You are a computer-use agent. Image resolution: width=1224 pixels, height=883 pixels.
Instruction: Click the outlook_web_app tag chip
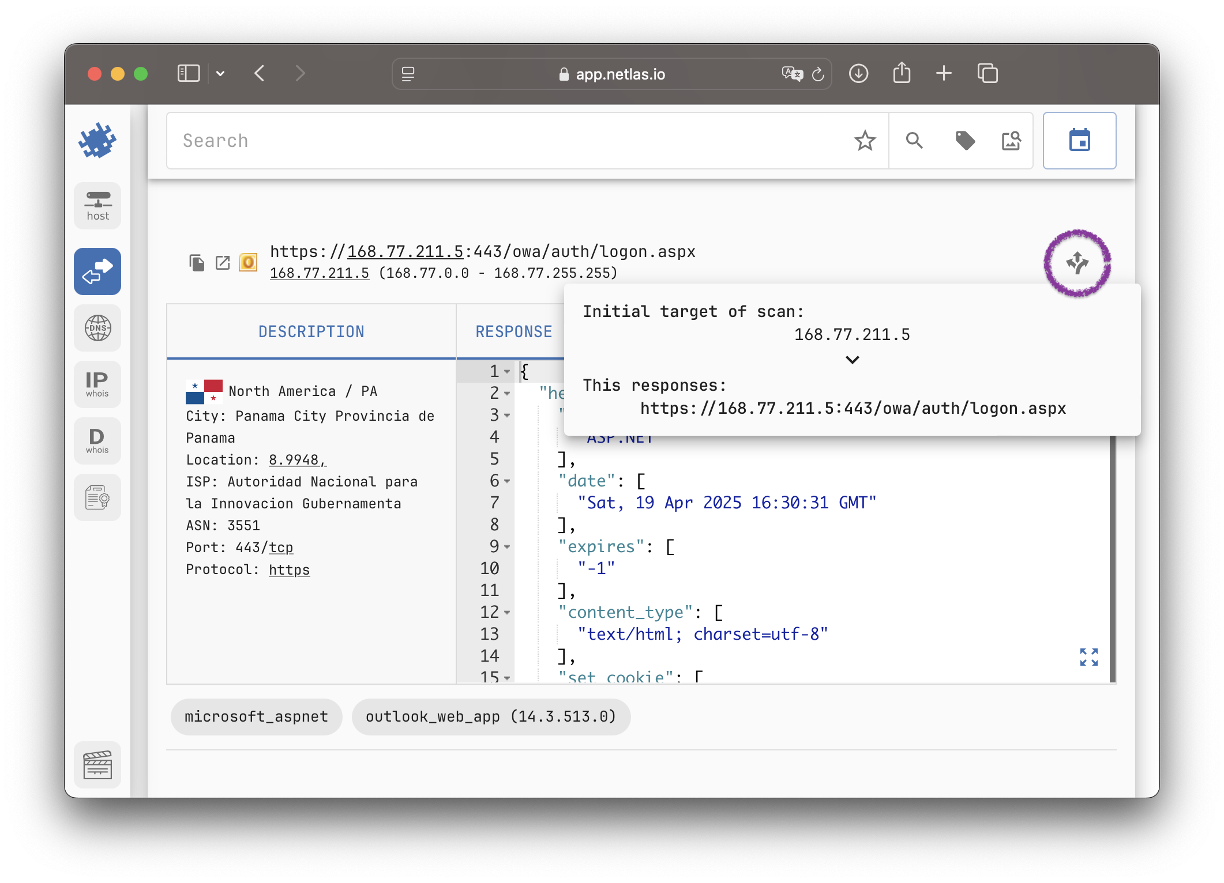491,716
